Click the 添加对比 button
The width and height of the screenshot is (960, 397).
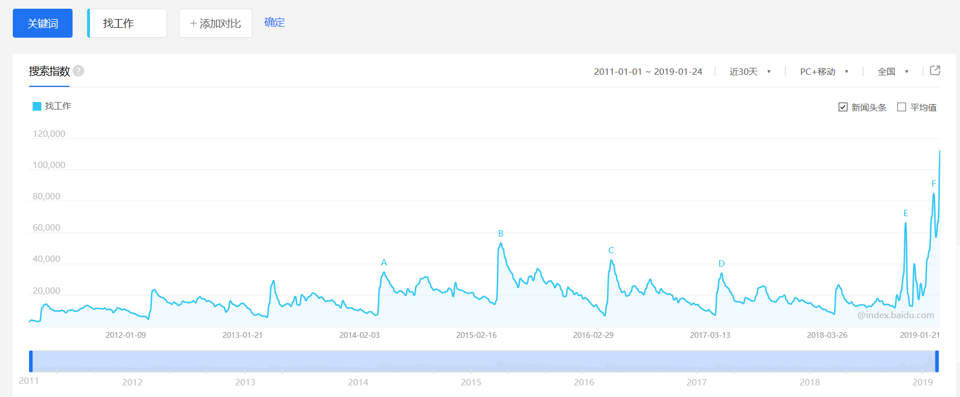tap(215, 23)
